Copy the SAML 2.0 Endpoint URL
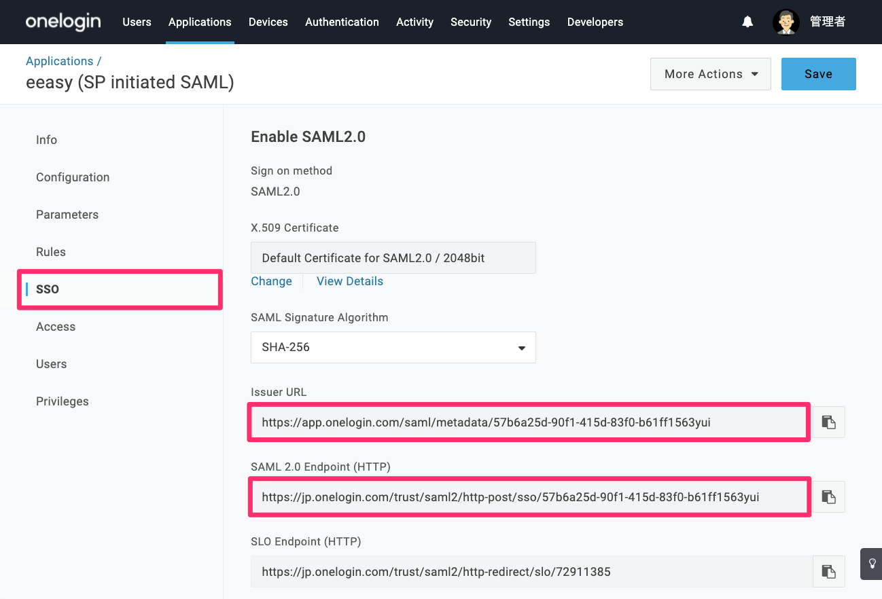The image size is (882, 599). 828,496
